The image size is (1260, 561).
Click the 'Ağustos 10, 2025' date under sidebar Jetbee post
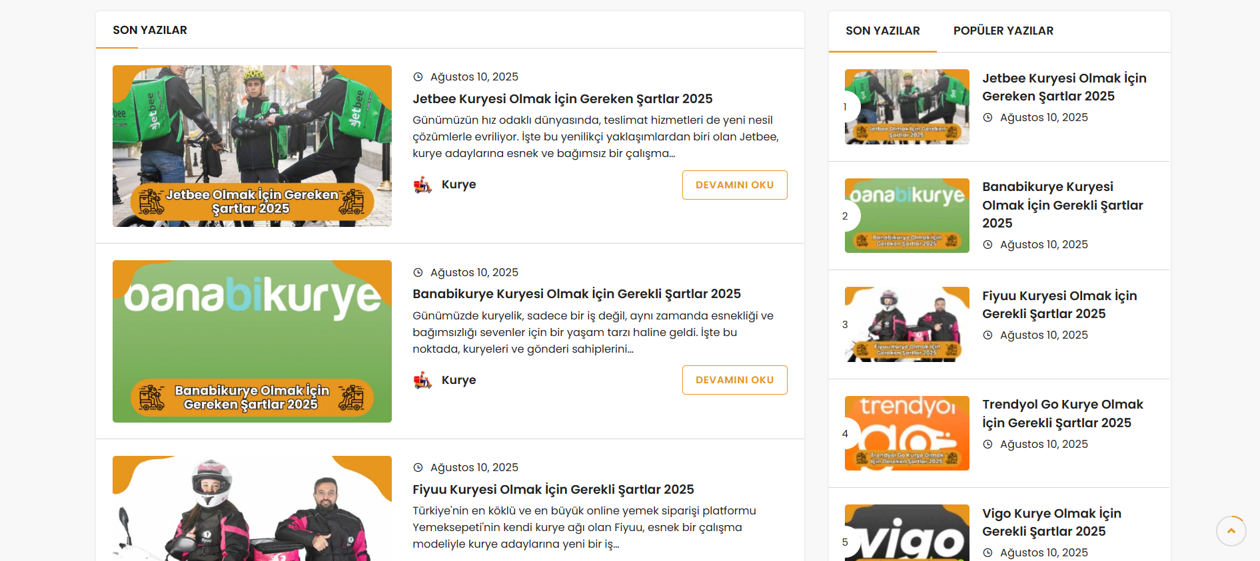pyautogui.click(x=1044, y=118)
